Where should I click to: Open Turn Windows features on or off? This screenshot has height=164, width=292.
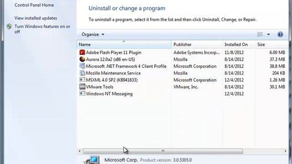[x=42, y=29]
